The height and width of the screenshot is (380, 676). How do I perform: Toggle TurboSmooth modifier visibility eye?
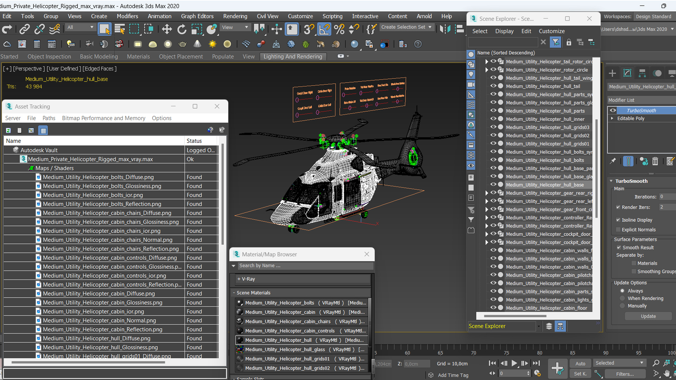tap(613, 110)
